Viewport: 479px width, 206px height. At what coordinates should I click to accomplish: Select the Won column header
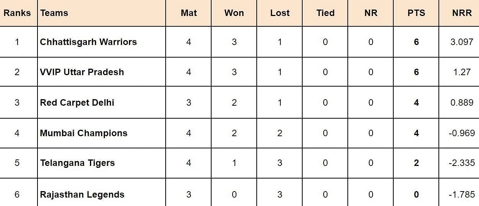point(234,13)
